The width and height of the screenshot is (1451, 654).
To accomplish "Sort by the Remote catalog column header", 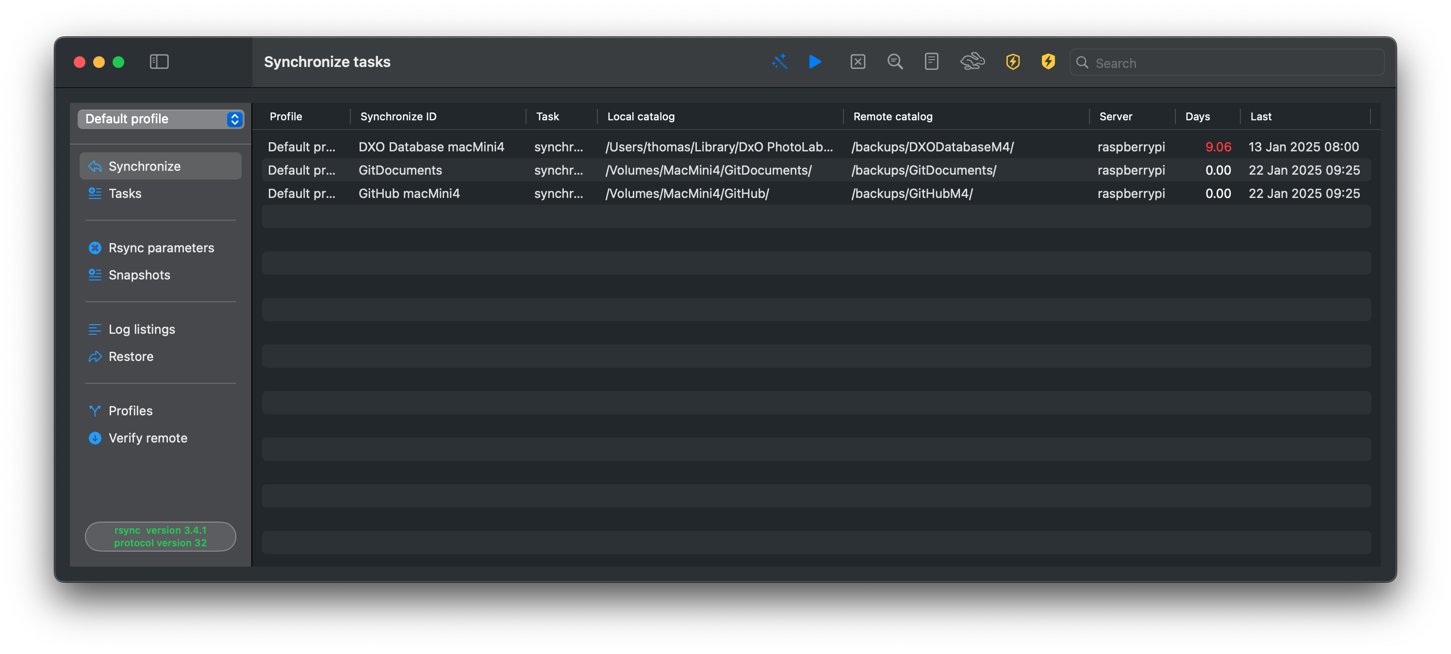I will point(893,116).
